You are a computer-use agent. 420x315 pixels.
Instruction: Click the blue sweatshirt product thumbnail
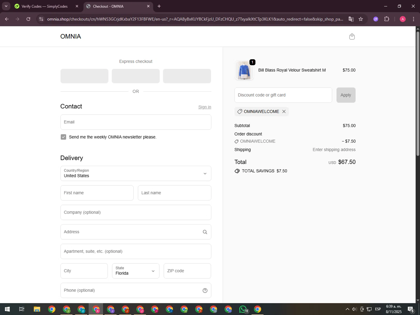coord(244,70)
